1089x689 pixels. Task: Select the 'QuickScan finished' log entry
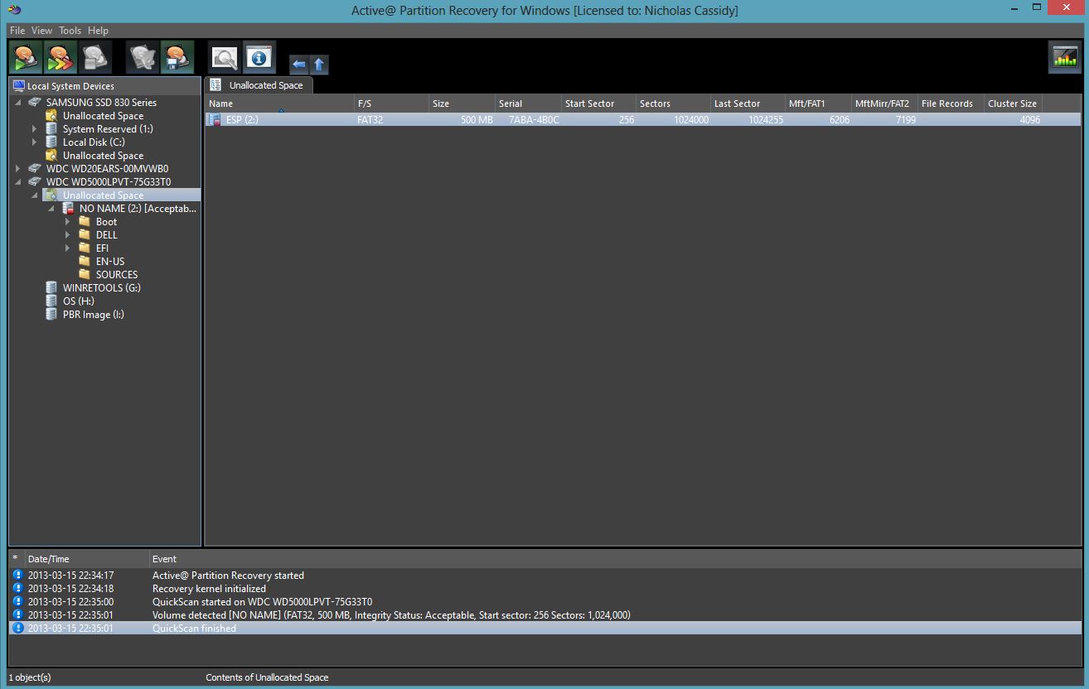pyautogui.click(x=544, y=629)
